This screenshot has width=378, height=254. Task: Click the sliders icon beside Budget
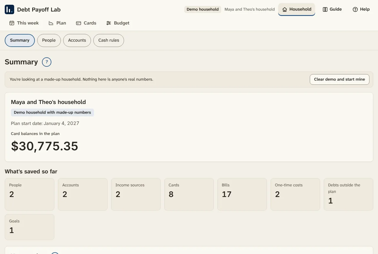pos(109,23)
